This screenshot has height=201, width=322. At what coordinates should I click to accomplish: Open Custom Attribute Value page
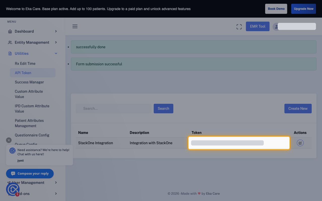tap(29, 94)
